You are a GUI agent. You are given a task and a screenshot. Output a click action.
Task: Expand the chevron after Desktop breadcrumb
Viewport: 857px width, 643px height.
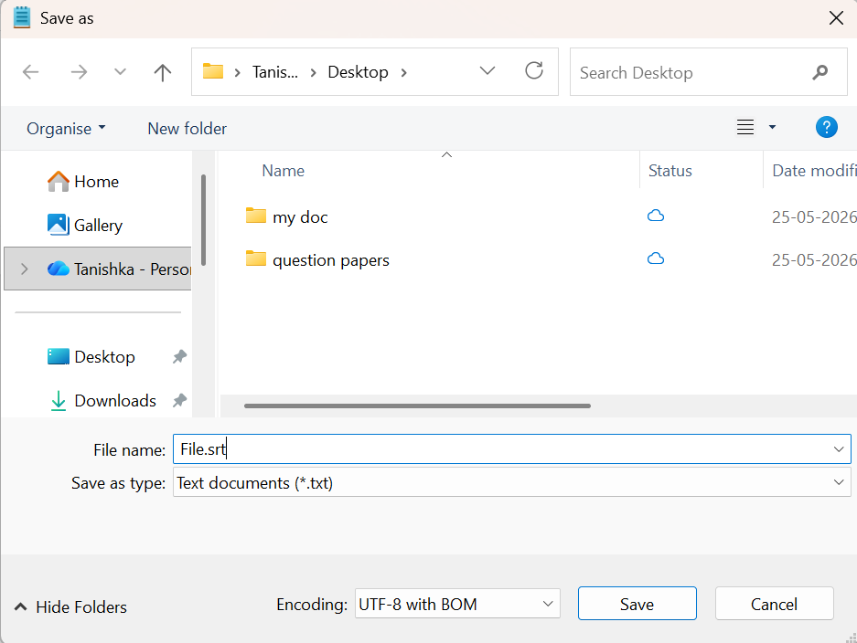click(404, 72)
